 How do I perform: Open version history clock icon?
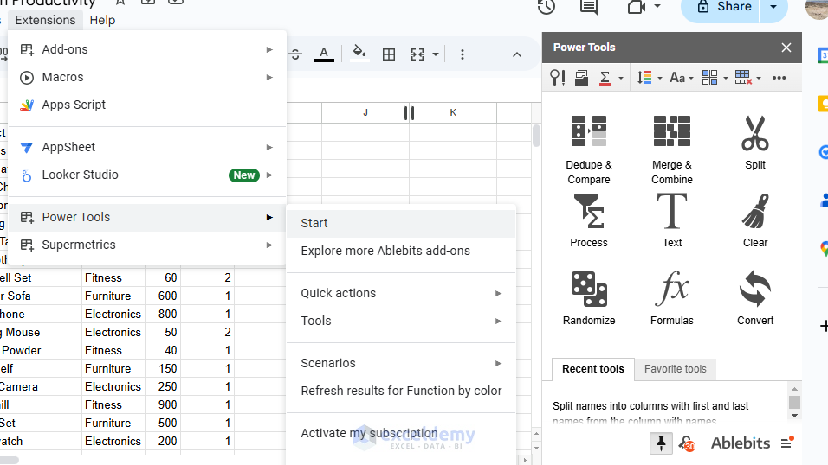(547, 7)
